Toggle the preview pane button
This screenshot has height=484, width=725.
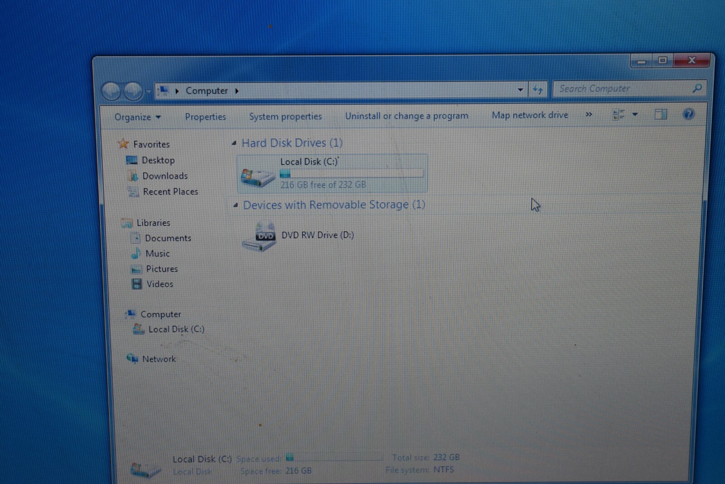(x=661, y=114)
